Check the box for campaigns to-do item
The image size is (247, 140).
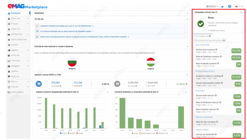pos(185,26)
